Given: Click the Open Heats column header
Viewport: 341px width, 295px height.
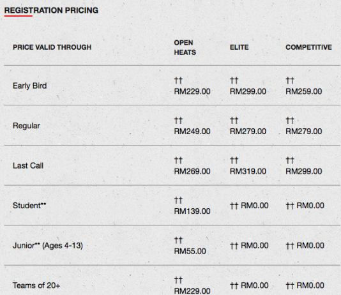Looking at the screenshot, I should coord(185,47).
